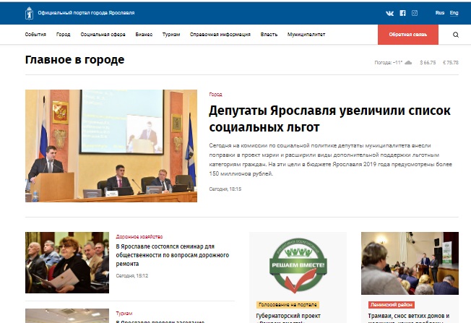Open the Справочная информация menu

tap(220, 35)
